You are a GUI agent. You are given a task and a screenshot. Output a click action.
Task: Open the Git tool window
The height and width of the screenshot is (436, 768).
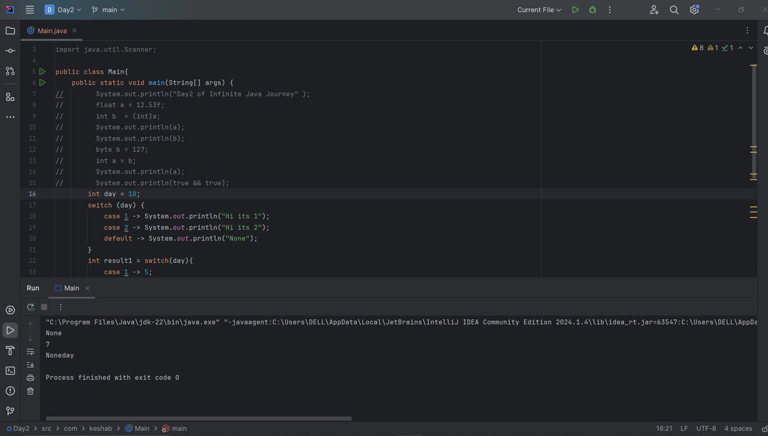coord(10,411)
